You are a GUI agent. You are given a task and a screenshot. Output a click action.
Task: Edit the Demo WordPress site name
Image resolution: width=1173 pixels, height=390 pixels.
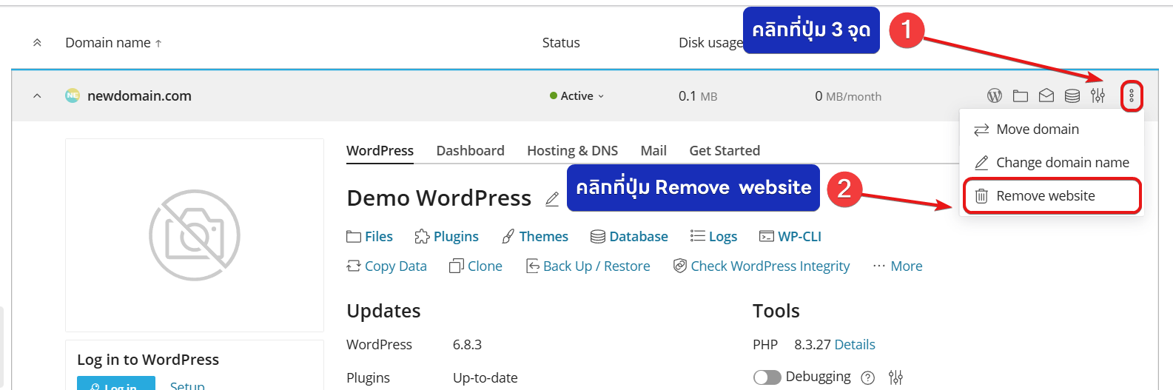coord(552,199)
